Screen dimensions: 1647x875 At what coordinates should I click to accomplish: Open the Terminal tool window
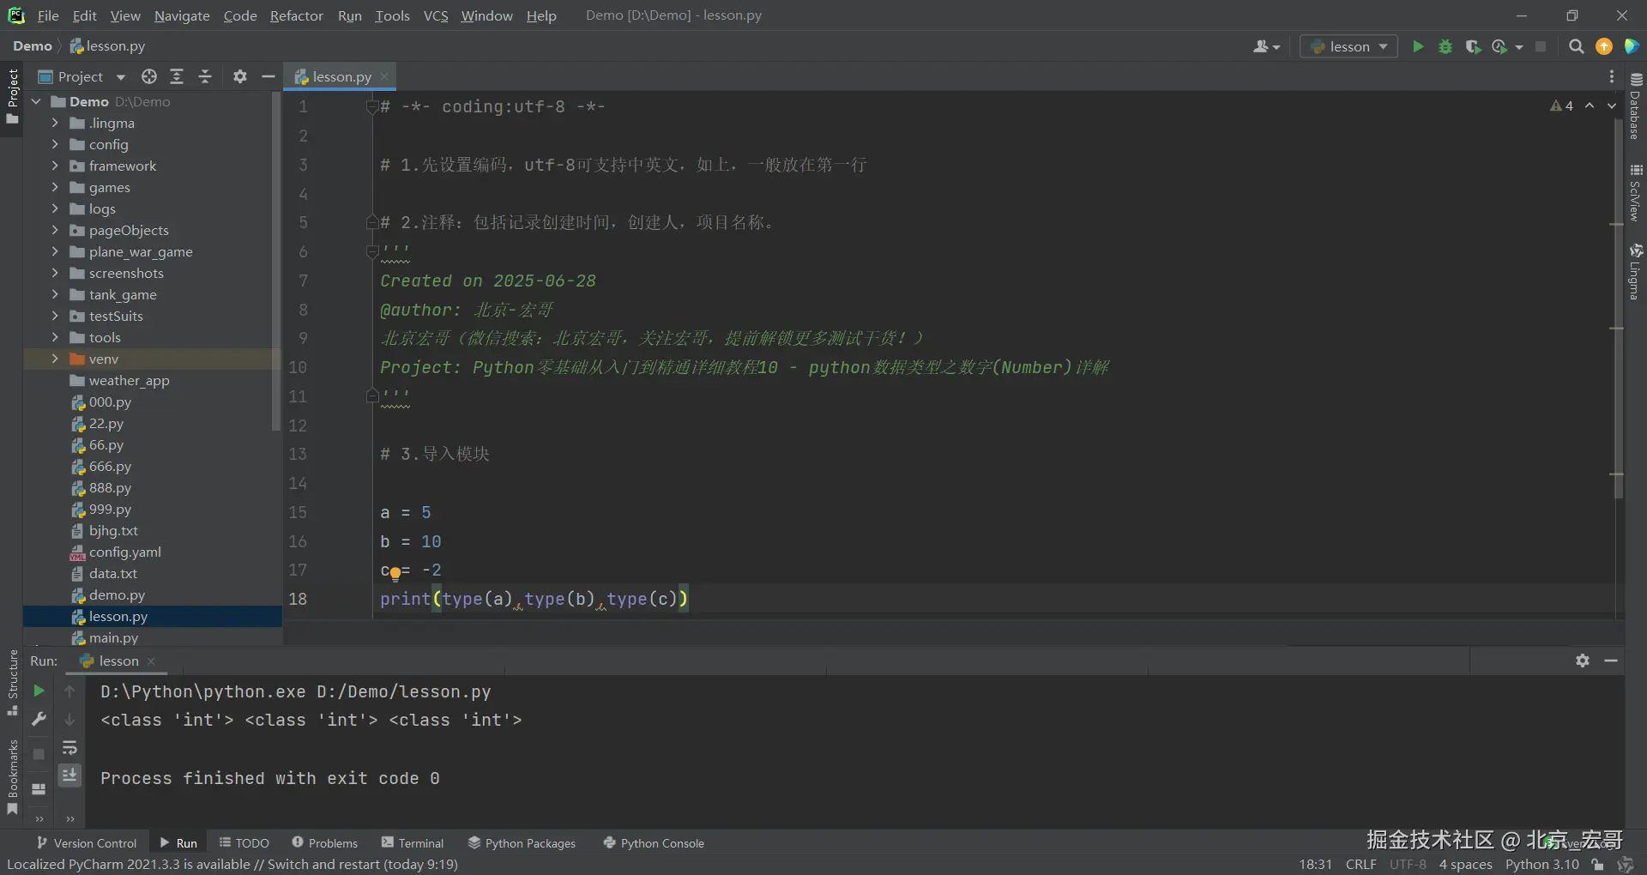click(413, 843)
